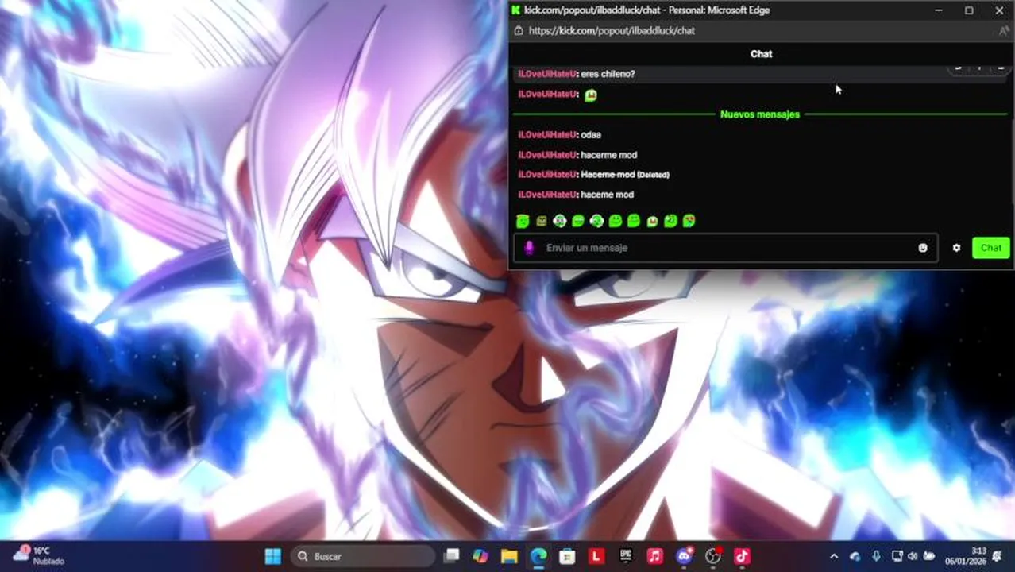
Task: Open iLOveUiHateU username on 'odaa' message
Action: (547, 135)
